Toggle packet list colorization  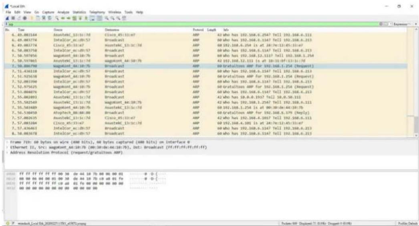click(99, 18)
